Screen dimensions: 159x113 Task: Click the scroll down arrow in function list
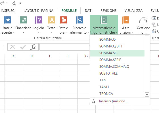pos(147,95)
